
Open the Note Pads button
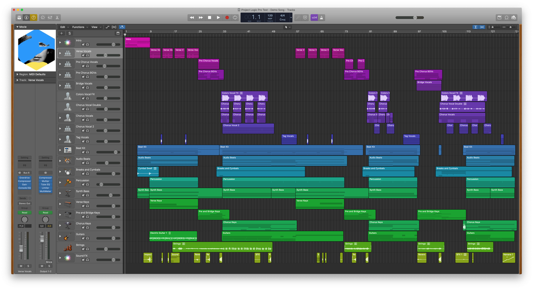point(499,17)
